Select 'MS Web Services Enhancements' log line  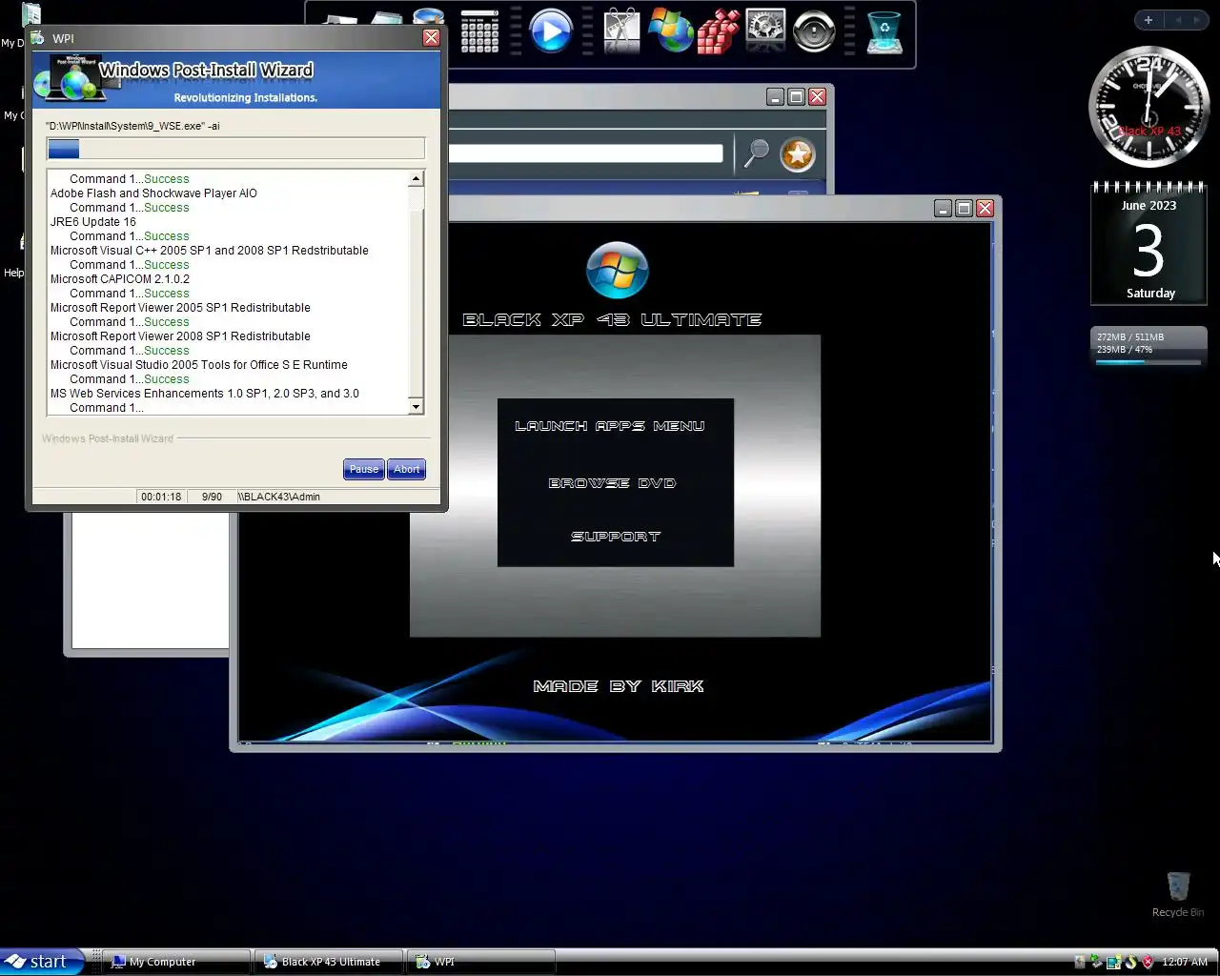tap(205, 393)
